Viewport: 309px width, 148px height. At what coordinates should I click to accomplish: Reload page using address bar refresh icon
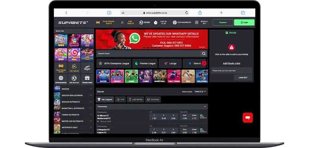pyautogui.click(x=186, y=13)
